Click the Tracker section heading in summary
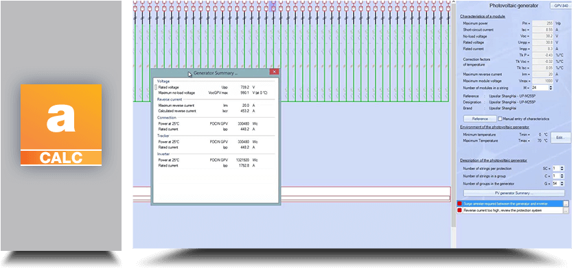The height and width of the screenshot is (268, 572). click(x=163, y=136)
